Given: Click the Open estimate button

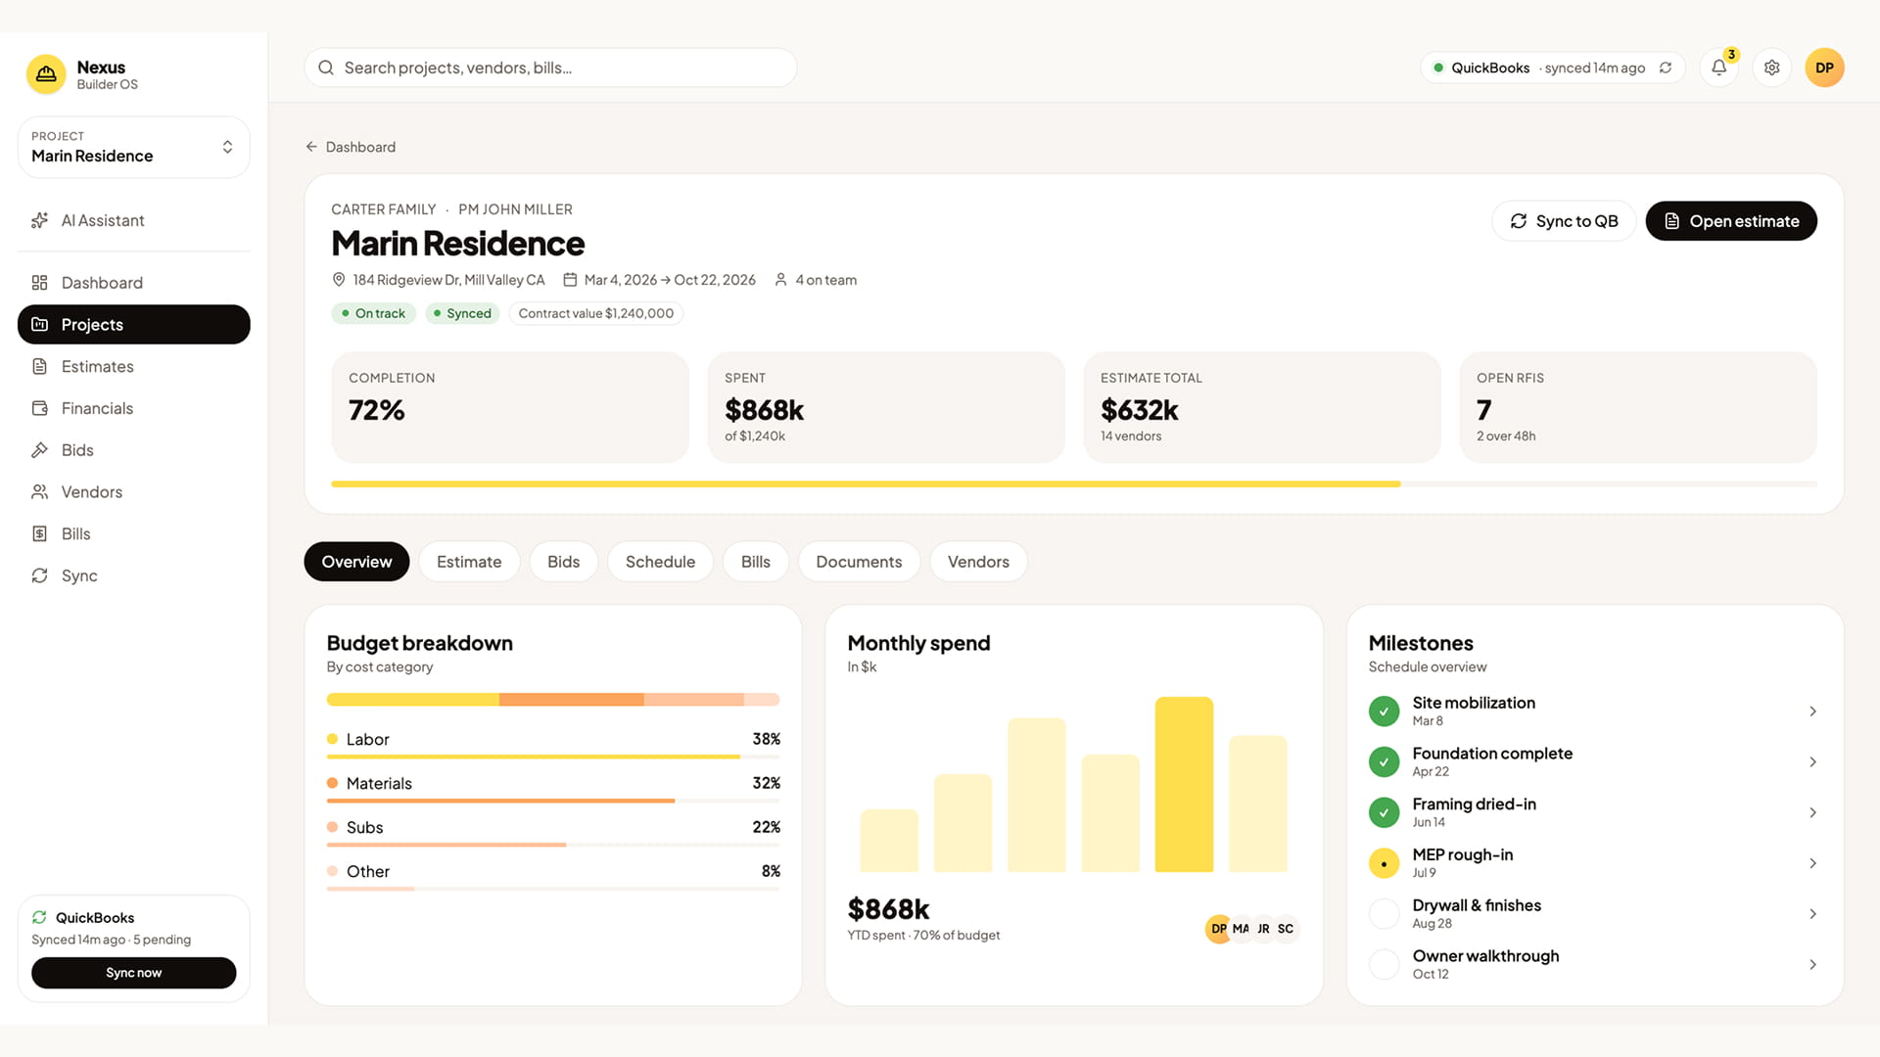Looking at the screenshot, I should 1731,221.
